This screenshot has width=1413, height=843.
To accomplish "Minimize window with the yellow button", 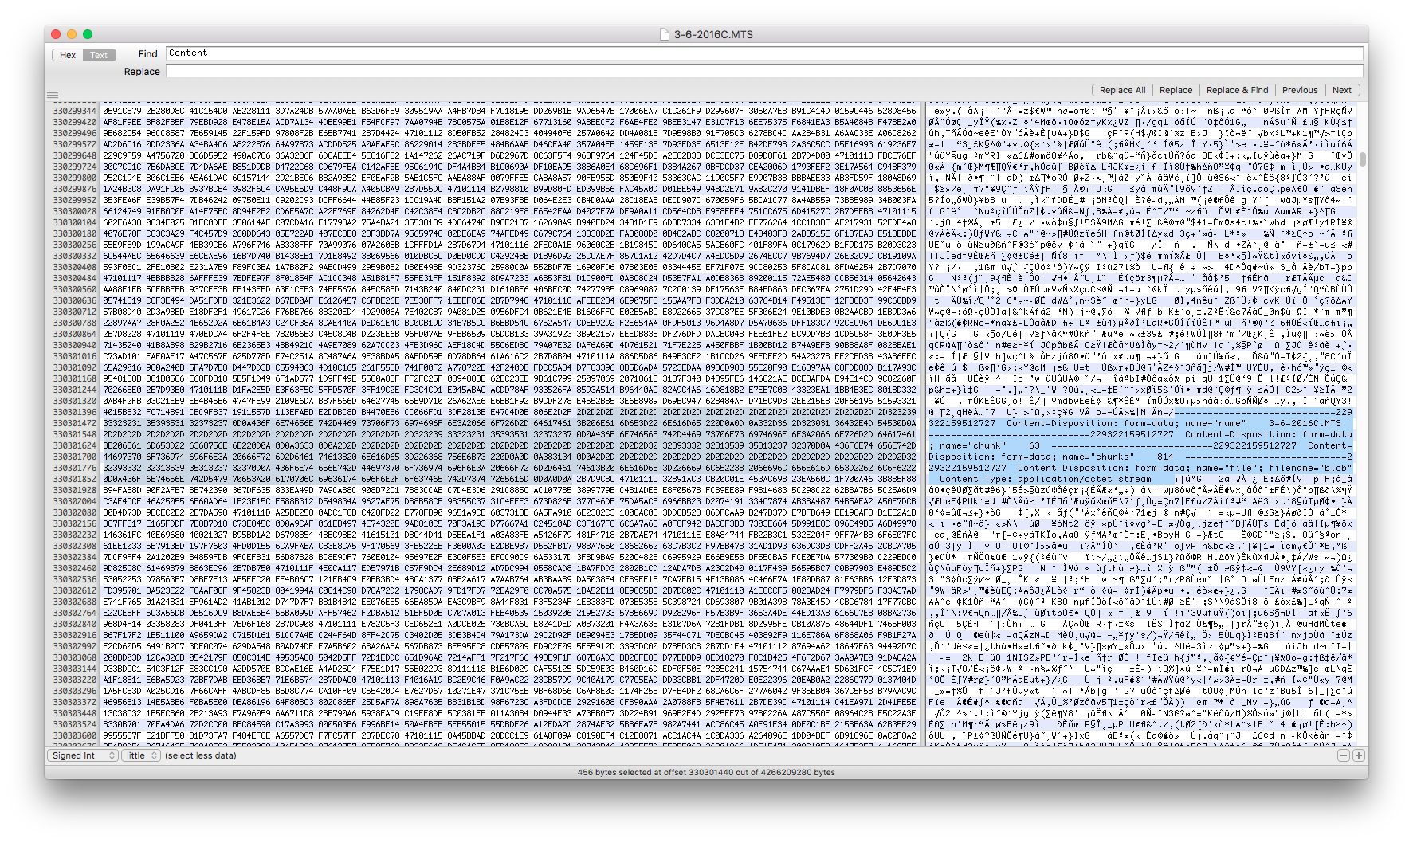I will 72,34.
